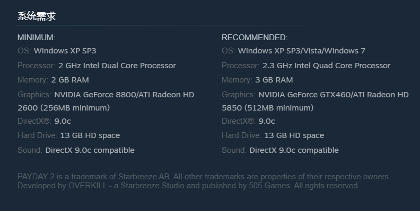This screenshot has height=211, width=420.
Task: Click the 2 GHz Intel Dual Core Processor text
Action: 117,66
